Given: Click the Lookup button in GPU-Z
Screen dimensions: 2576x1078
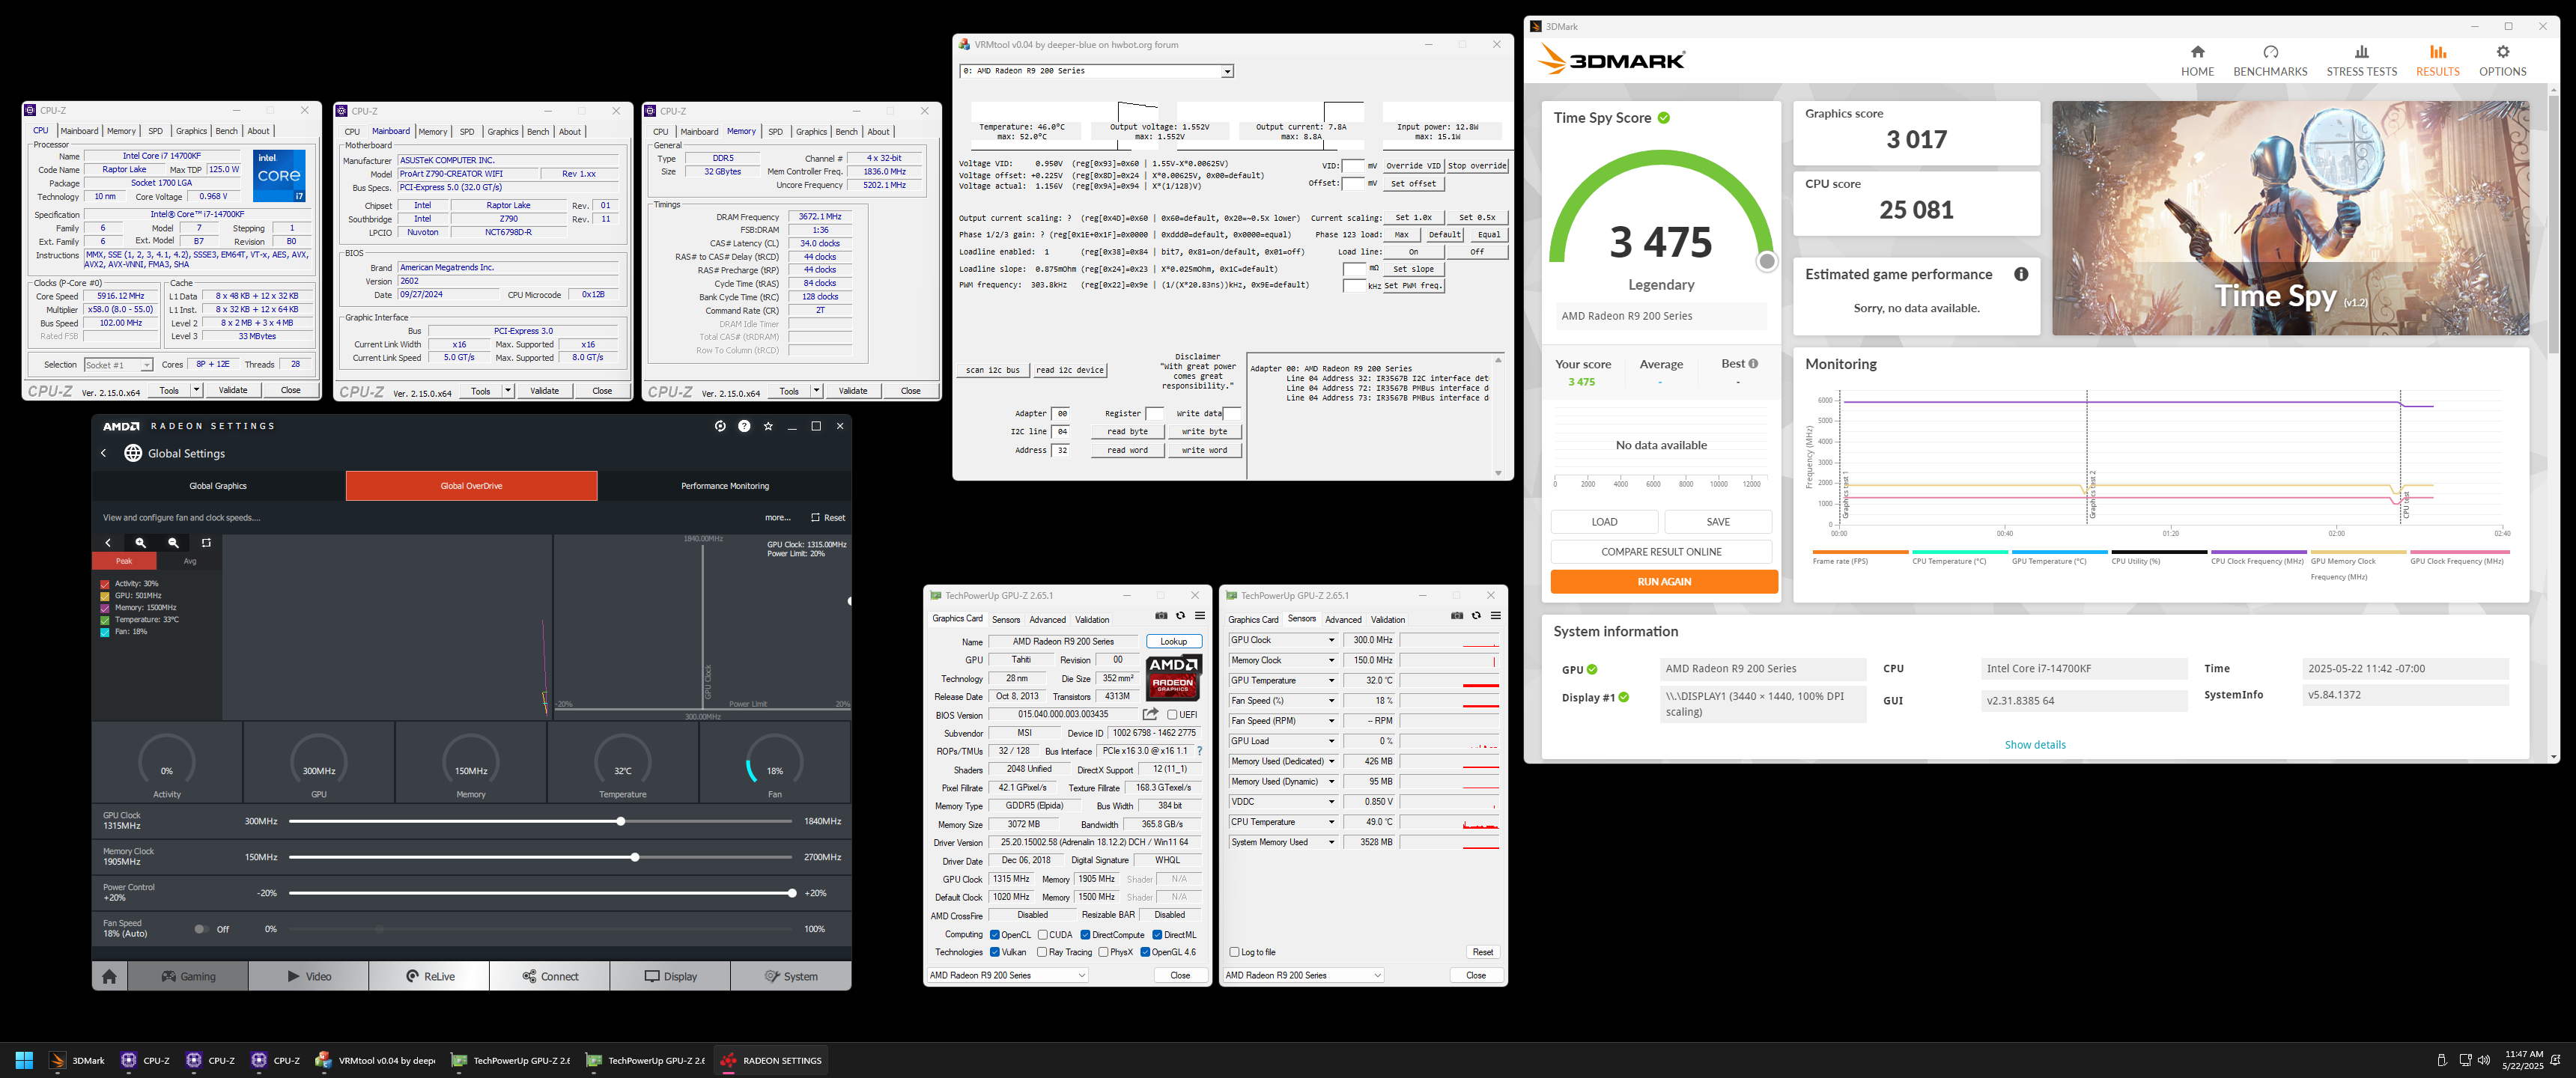Looking at the screenshot, I should pyautogui.click(x=1174, y=641).
